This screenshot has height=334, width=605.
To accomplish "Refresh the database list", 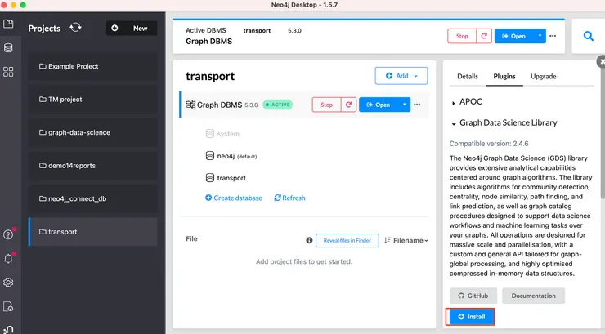I will [x=289, y=198].
